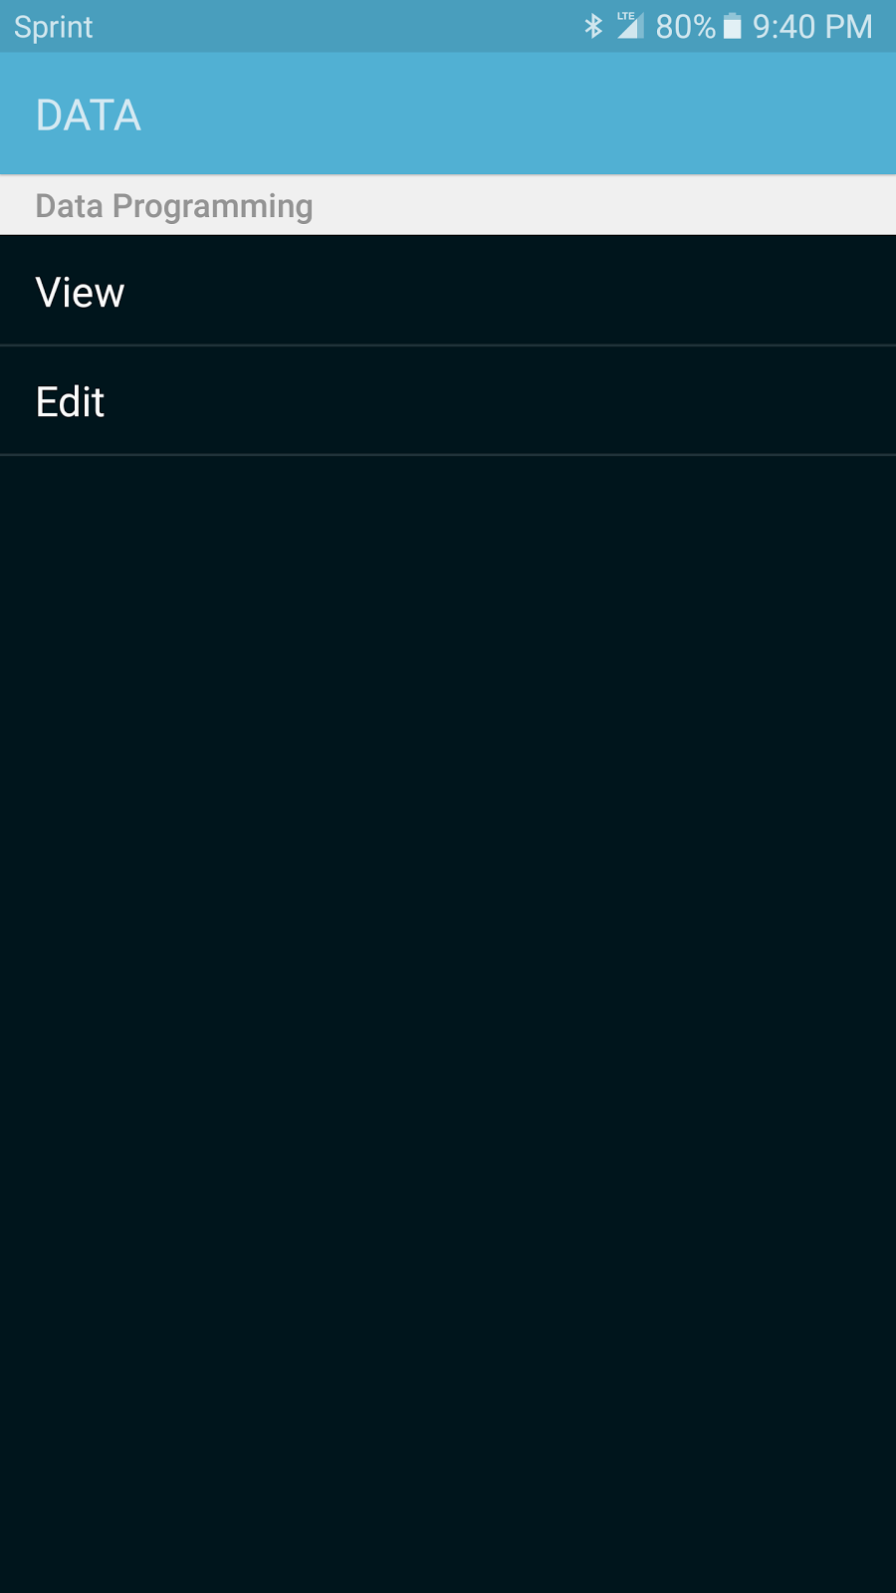Tap the battery icon in status bar
Image resolution: width=896 pixels, height=1593 pixels.
pos(732,26)
